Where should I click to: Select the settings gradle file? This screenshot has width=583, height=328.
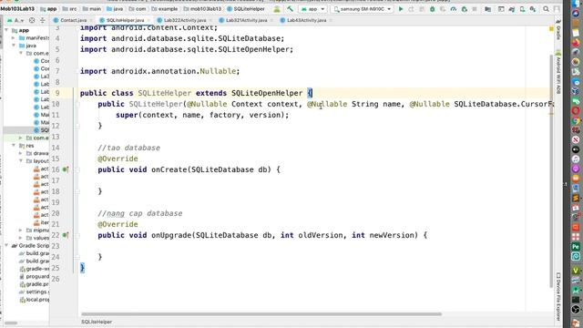pyautogui.click(x=34, y=292)
